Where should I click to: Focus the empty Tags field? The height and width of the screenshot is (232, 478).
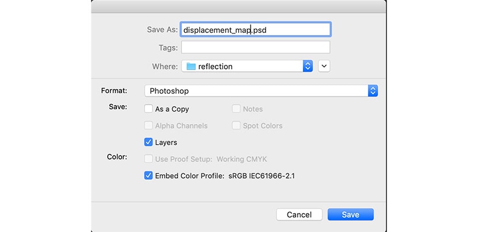[255, 47]
